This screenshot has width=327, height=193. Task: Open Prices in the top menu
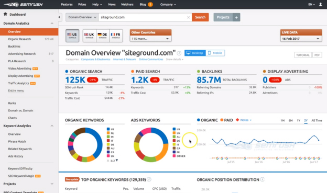pos(82,4)
